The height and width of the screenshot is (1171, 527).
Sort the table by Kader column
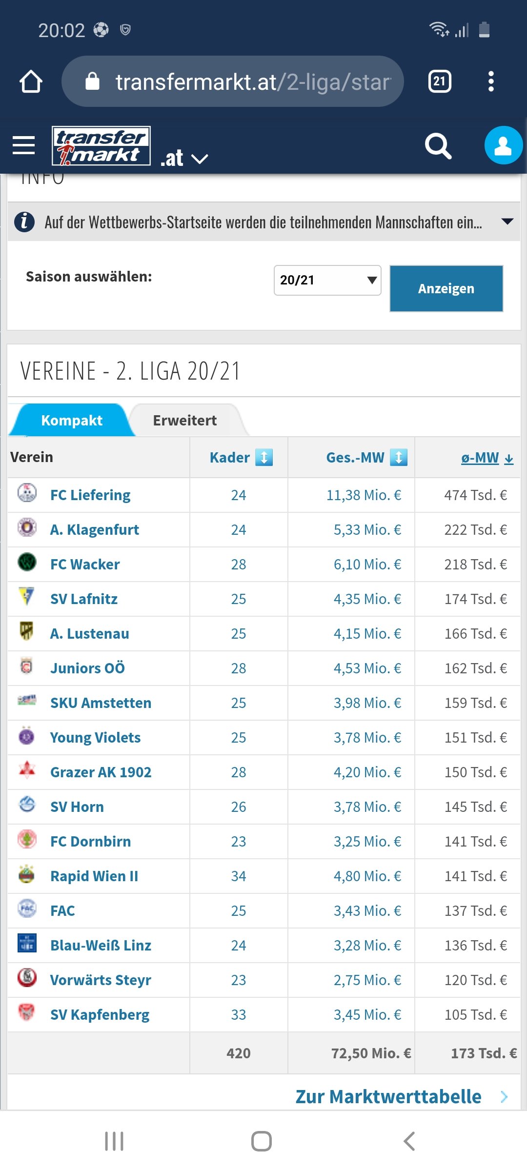click(x=241, y=458)
